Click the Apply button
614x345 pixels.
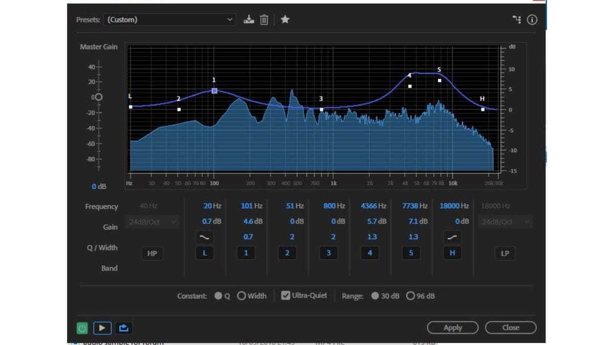pyautogui.click(x=453, y=328)
